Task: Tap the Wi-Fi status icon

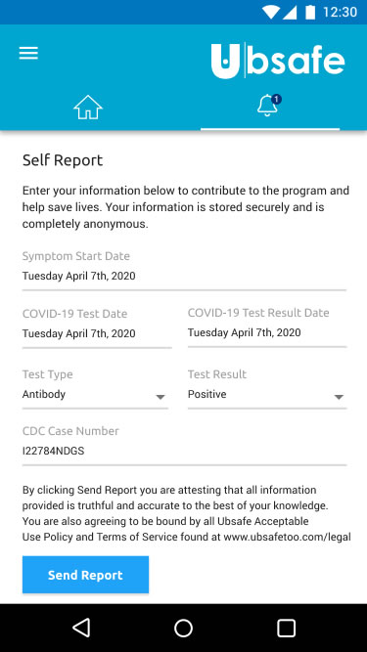Action: (x=270, y=12)
